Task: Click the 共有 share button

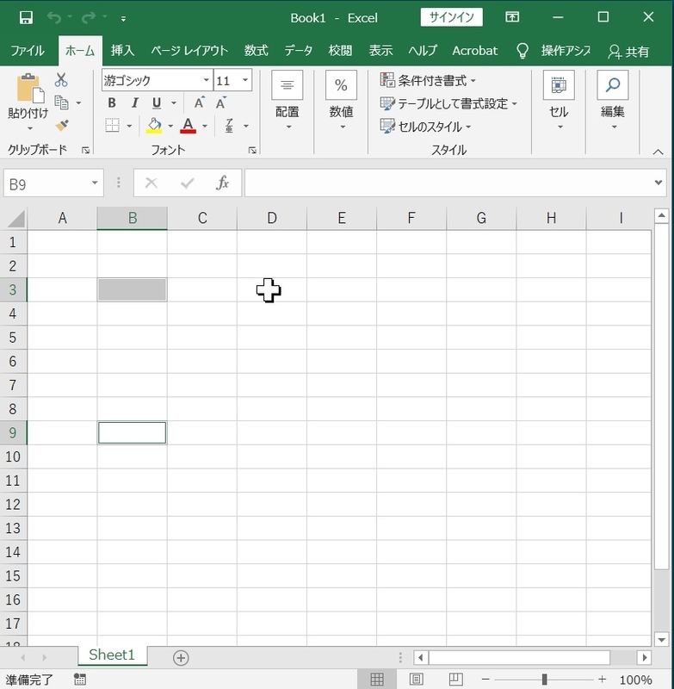Action: pos(628,52)
